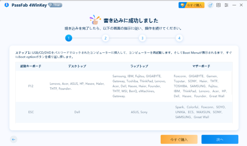Viewport: 247px width, 146px height.
Task: Select step 2 circle indicator
Action: coord(106,38)
